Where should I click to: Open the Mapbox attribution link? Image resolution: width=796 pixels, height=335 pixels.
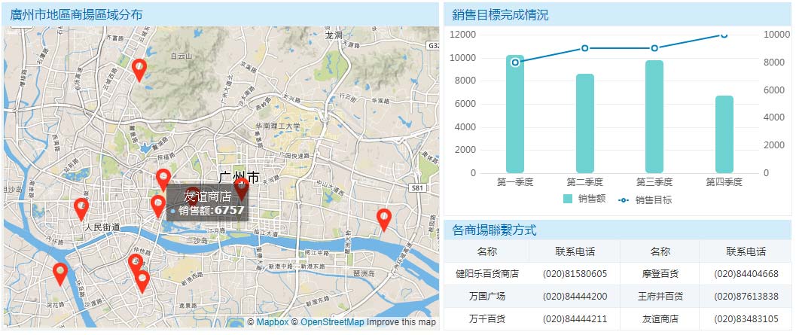pos(272,322)
